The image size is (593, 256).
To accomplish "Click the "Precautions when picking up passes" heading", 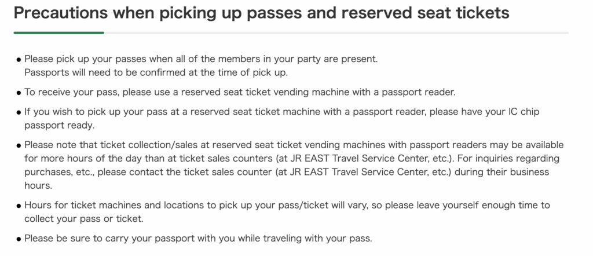I will [261, 13].
